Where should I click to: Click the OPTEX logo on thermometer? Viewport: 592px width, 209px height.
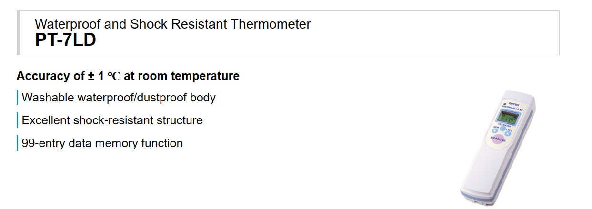[x=514, y=104]
